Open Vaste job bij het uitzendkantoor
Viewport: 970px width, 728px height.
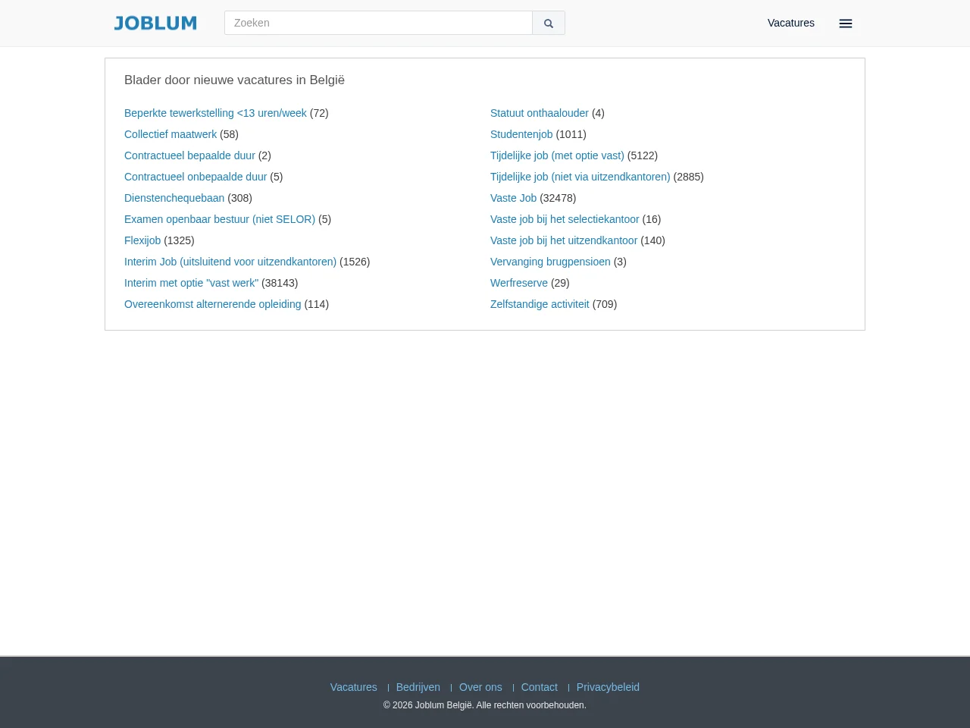[564, 240]
